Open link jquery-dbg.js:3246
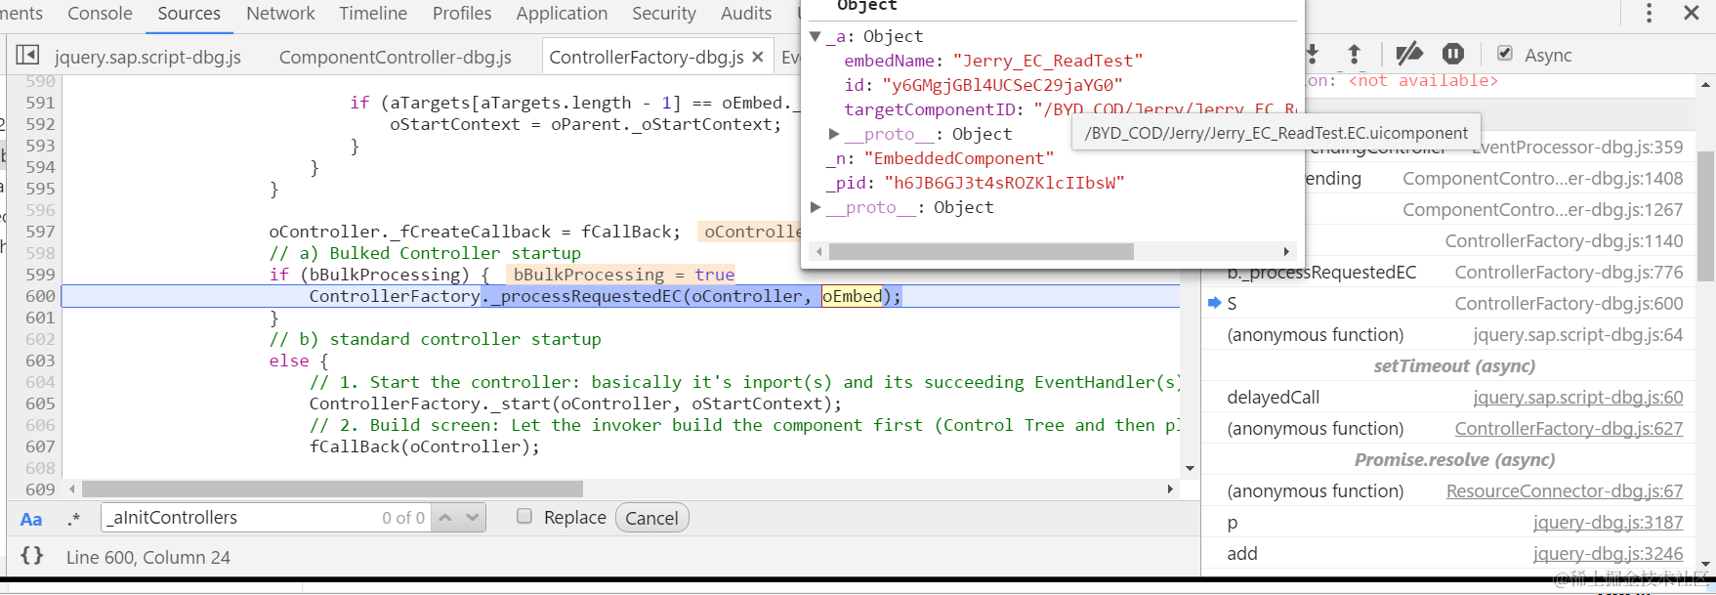Screen dimensions: 1716x595 pos(1608,554)
